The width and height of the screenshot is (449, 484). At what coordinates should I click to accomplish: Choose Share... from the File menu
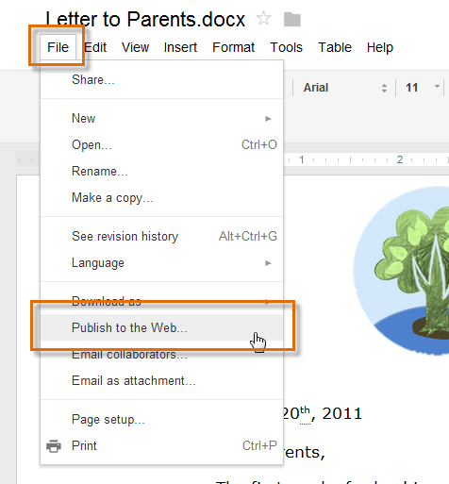(x=162, y=80)
